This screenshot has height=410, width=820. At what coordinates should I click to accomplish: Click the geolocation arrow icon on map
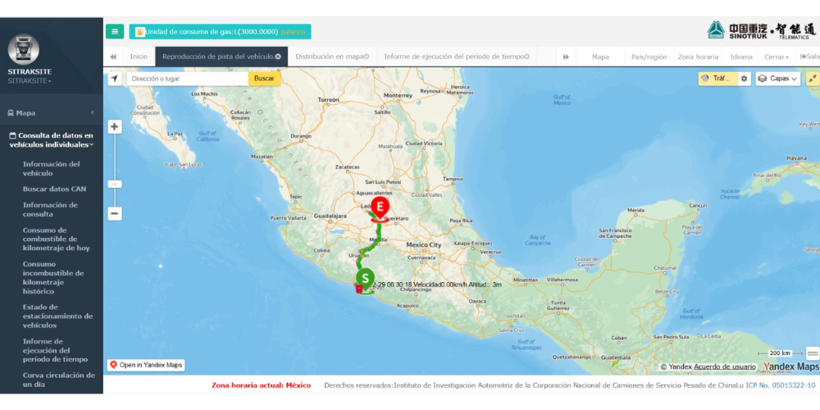(114, 79)
